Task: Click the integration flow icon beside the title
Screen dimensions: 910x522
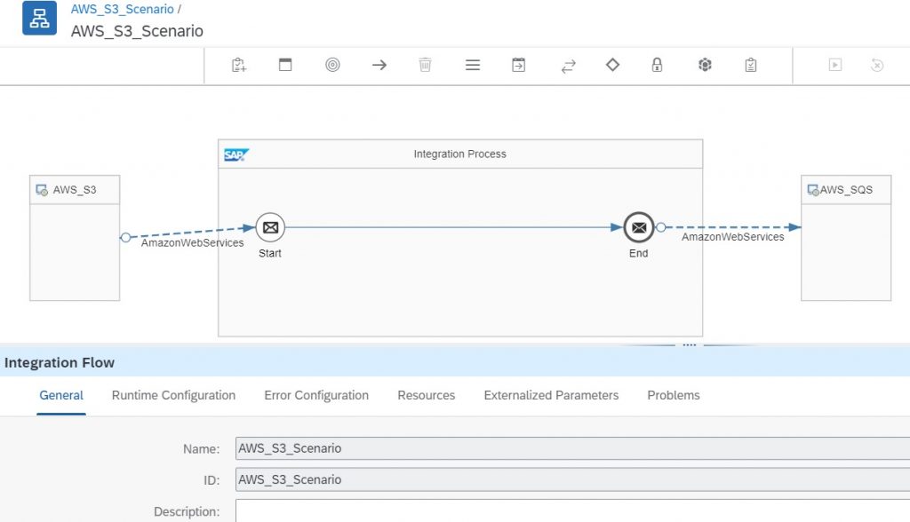Action: click(39, 18)
